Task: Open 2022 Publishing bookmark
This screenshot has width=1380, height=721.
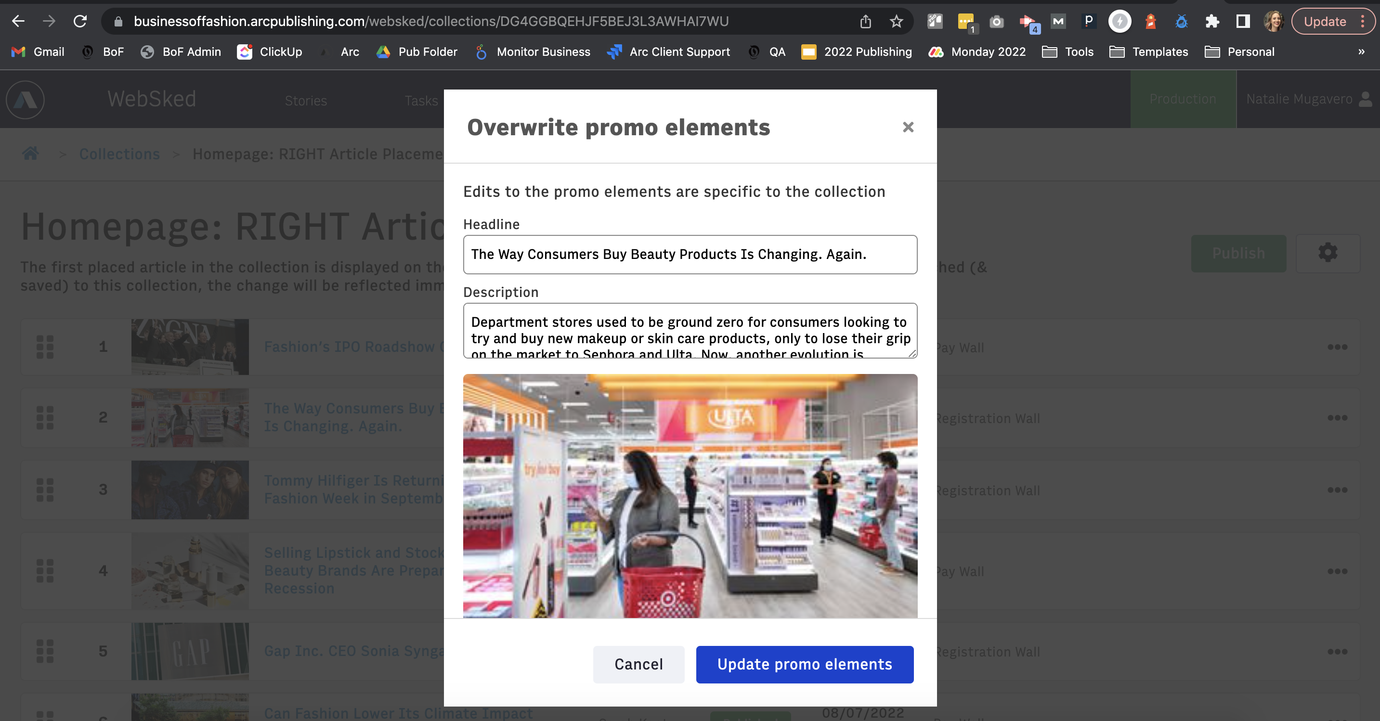Action: pyautogui.click(x=857, y=52)
